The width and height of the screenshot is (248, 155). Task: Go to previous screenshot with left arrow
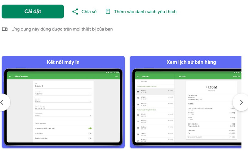[2, 102]
